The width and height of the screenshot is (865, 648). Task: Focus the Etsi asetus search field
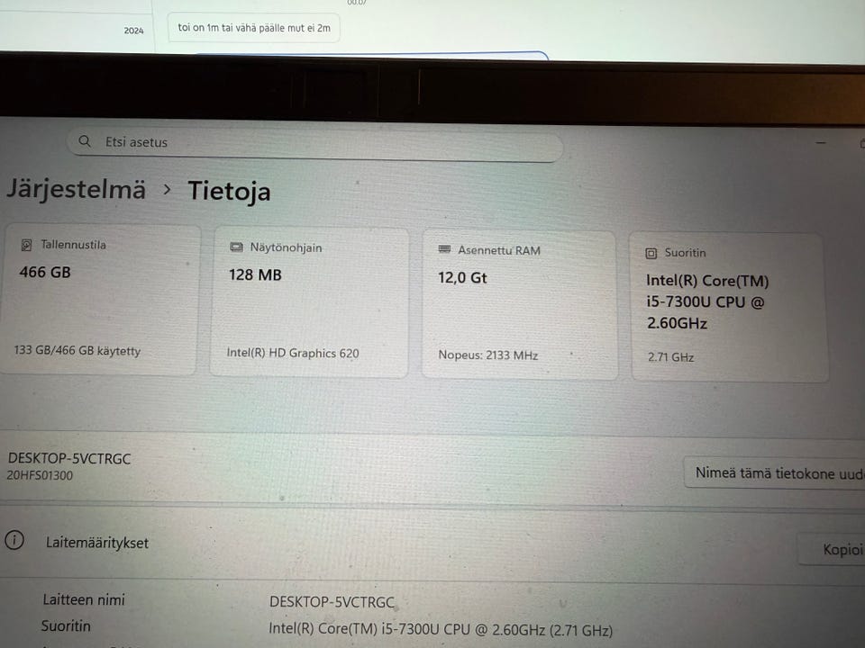pos(315,144)
